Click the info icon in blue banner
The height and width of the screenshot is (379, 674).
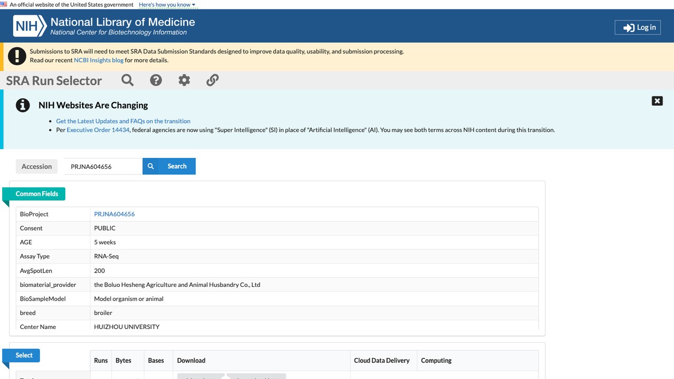[x=23, y=105]
